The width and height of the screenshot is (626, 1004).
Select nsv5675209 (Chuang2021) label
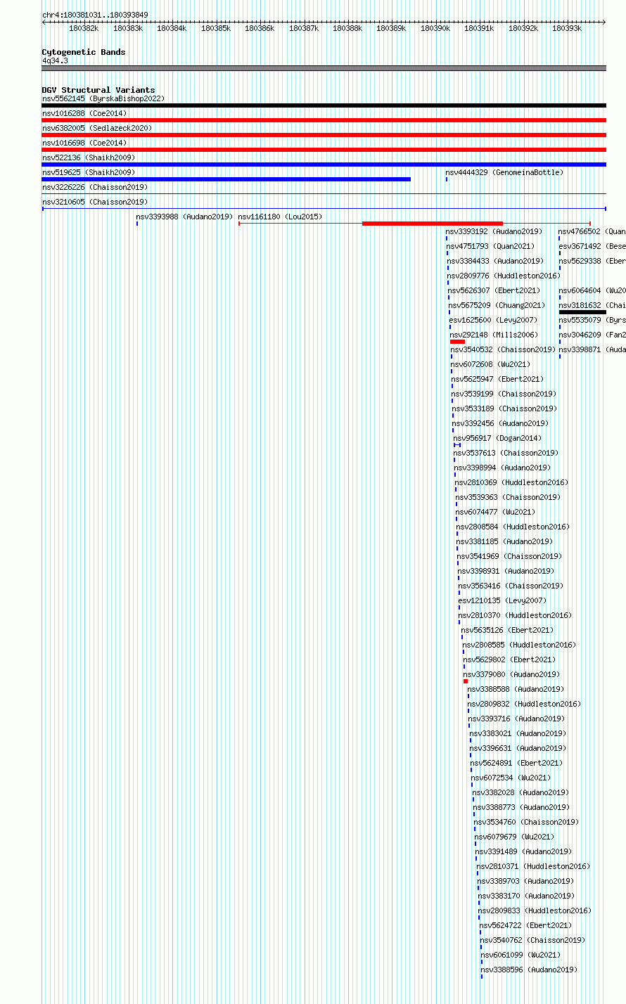497,306
